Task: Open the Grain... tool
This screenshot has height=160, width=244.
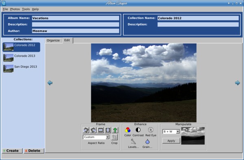Action: click(147, 141)
